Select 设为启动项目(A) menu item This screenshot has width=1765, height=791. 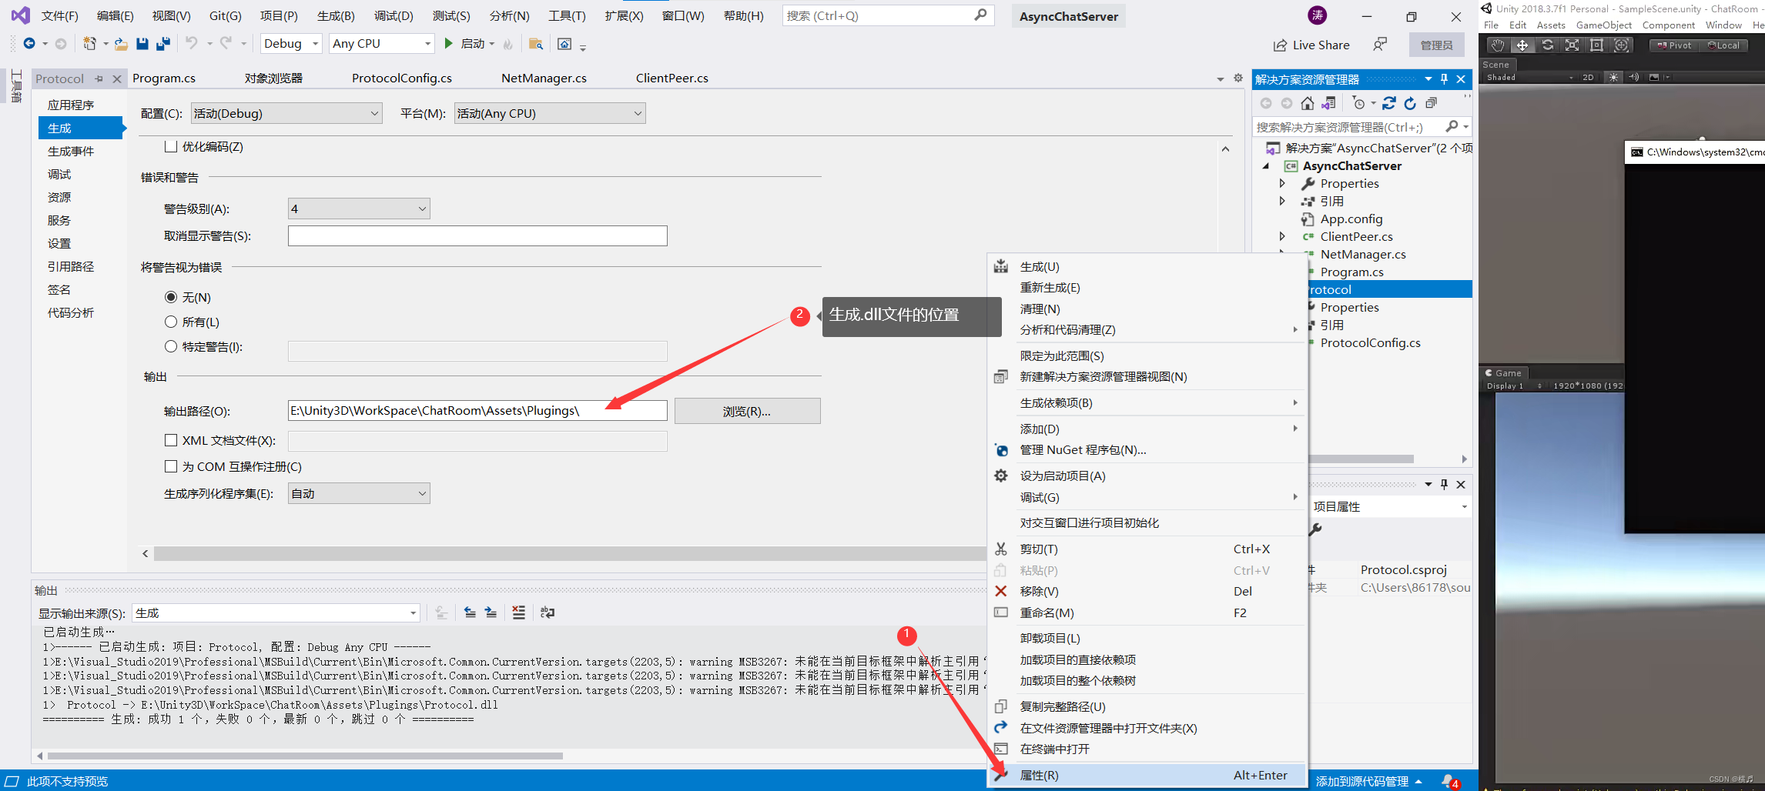1147,476
